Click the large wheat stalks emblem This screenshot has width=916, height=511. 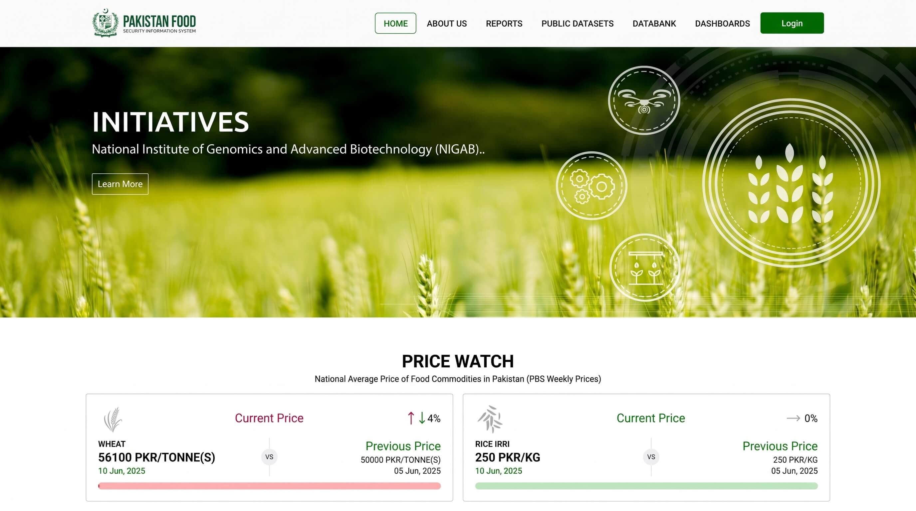point(791,182)
